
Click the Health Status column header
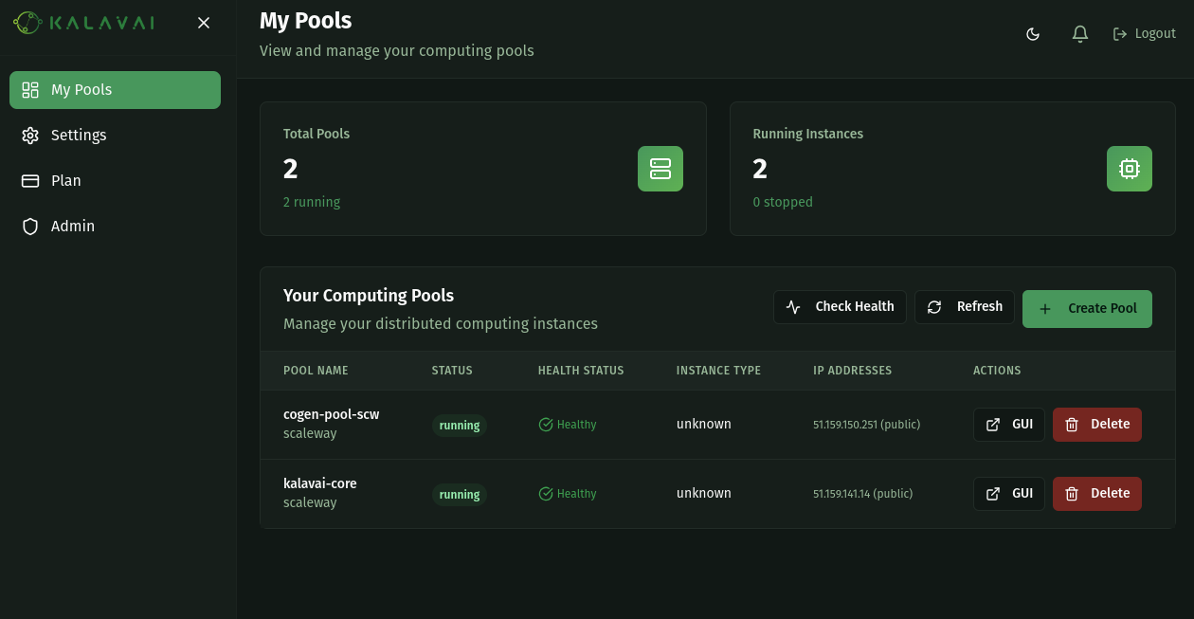coord(581,371)
